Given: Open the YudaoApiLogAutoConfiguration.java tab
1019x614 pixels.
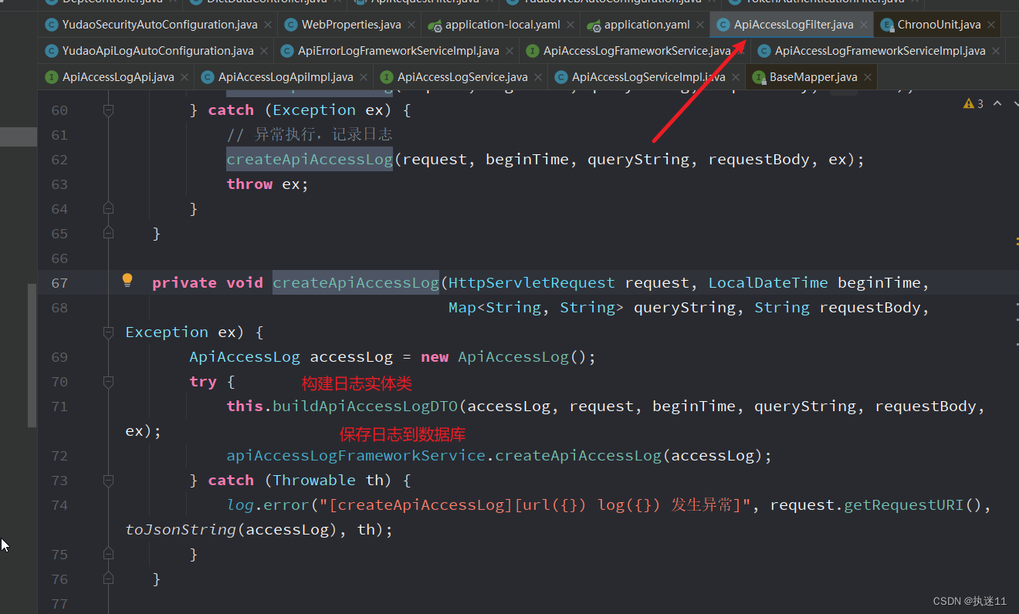Looking at the screenshot, I should (x=157, y=51).
